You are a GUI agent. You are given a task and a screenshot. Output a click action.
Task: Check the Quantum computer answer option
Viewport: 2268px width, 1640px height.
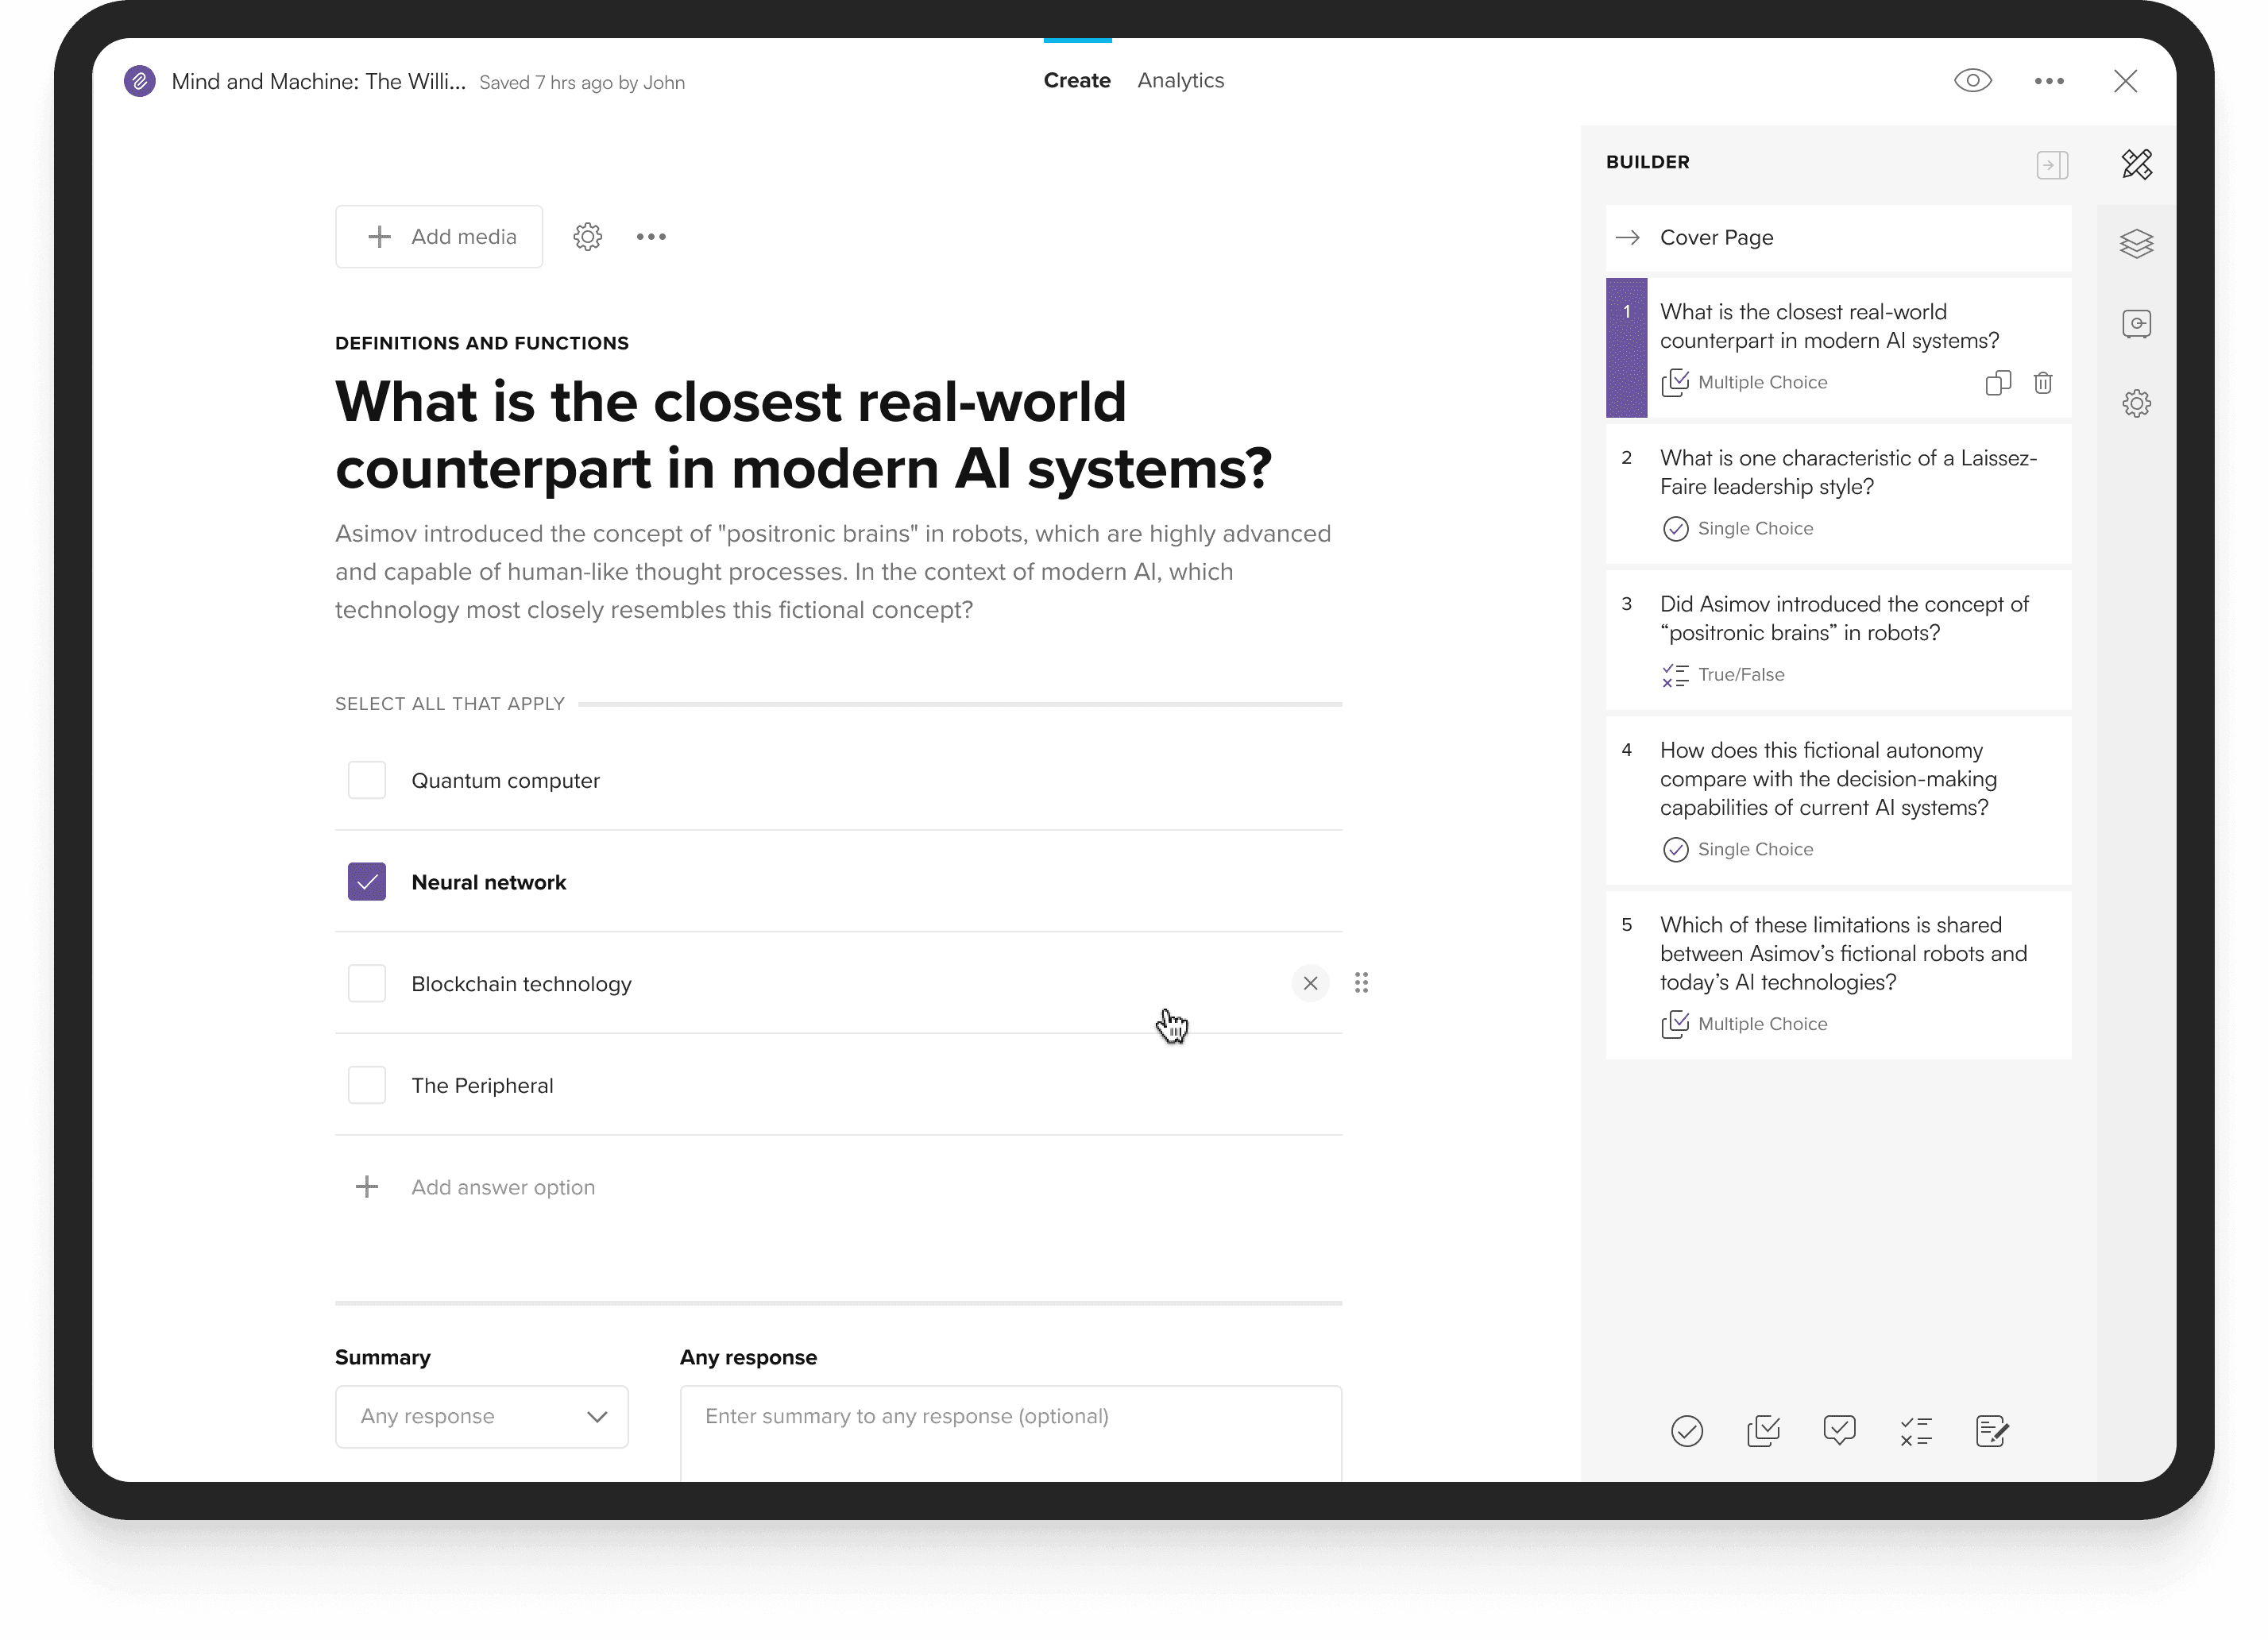pos(367,780)
